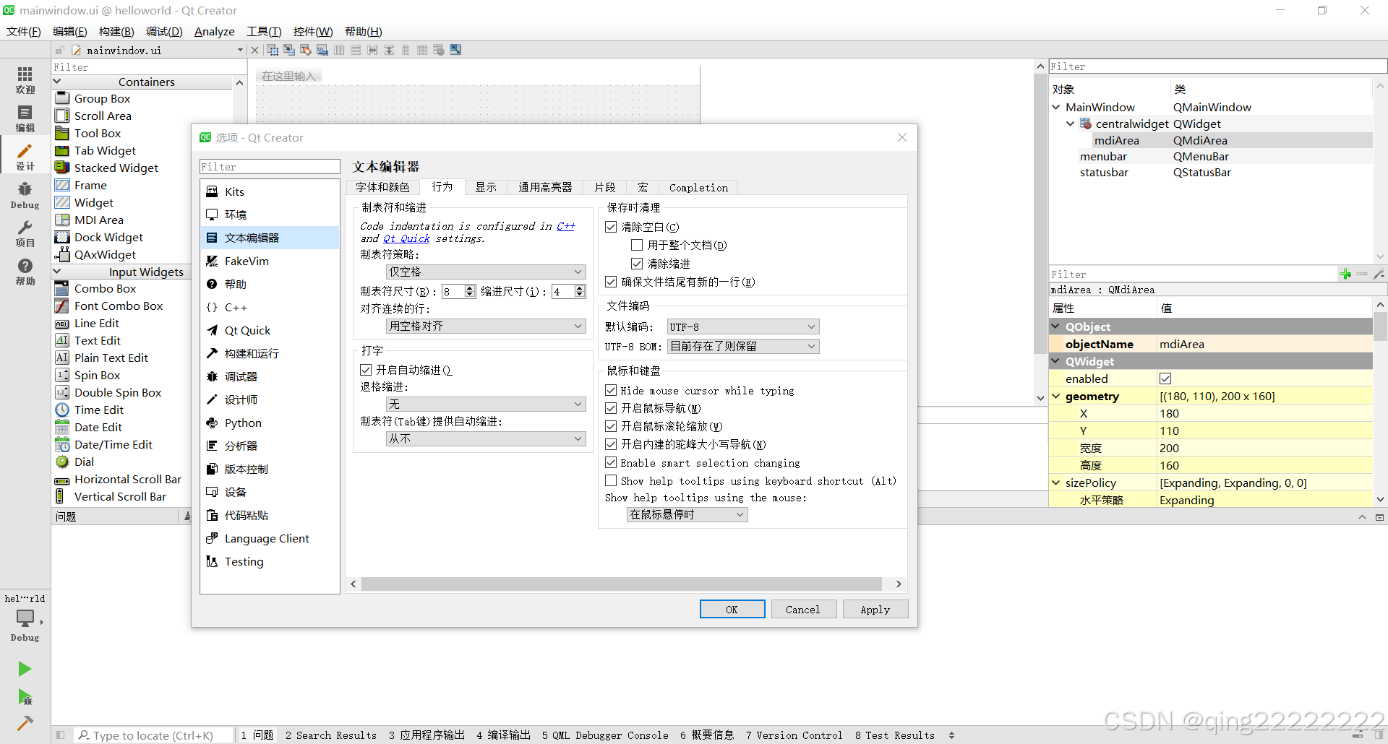Screen dimensions: 1388x744
Task: Switch to Completion tab
Action: (698, 188)
